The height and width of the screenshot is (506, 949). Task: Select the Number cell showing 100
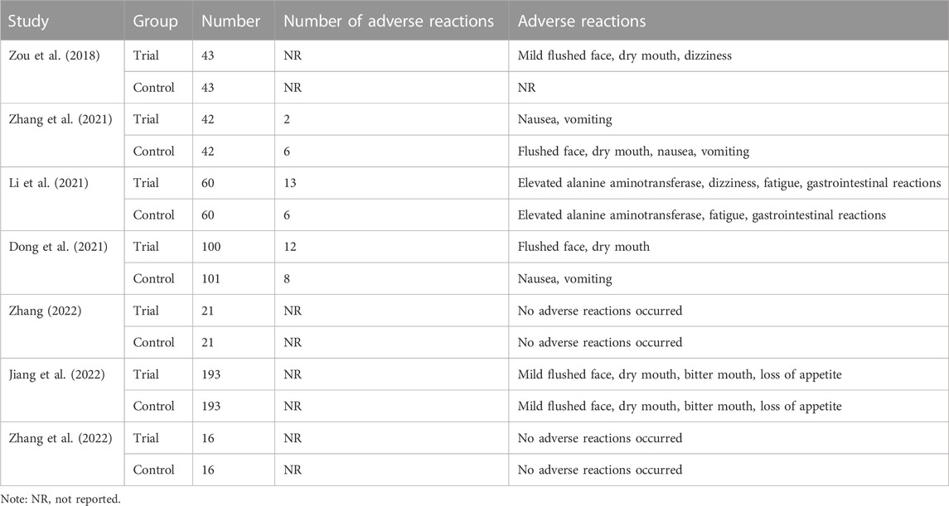point(211,247)
